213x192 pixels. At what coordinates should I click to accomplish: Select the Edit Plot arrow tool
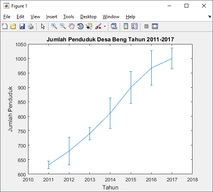[43, 26]
